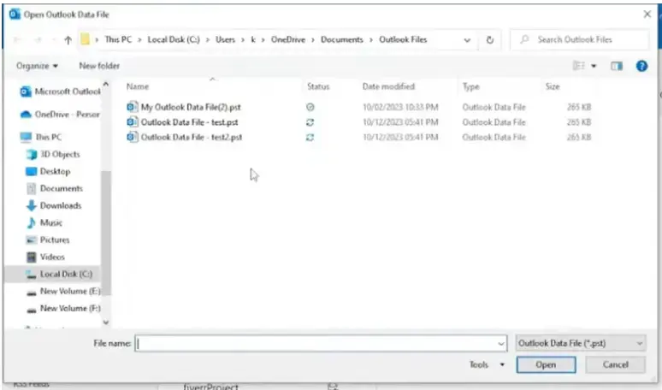Expand the address bar history dropdown
Viewport: 662px width, 390px height.
click(x=467, y=40)
